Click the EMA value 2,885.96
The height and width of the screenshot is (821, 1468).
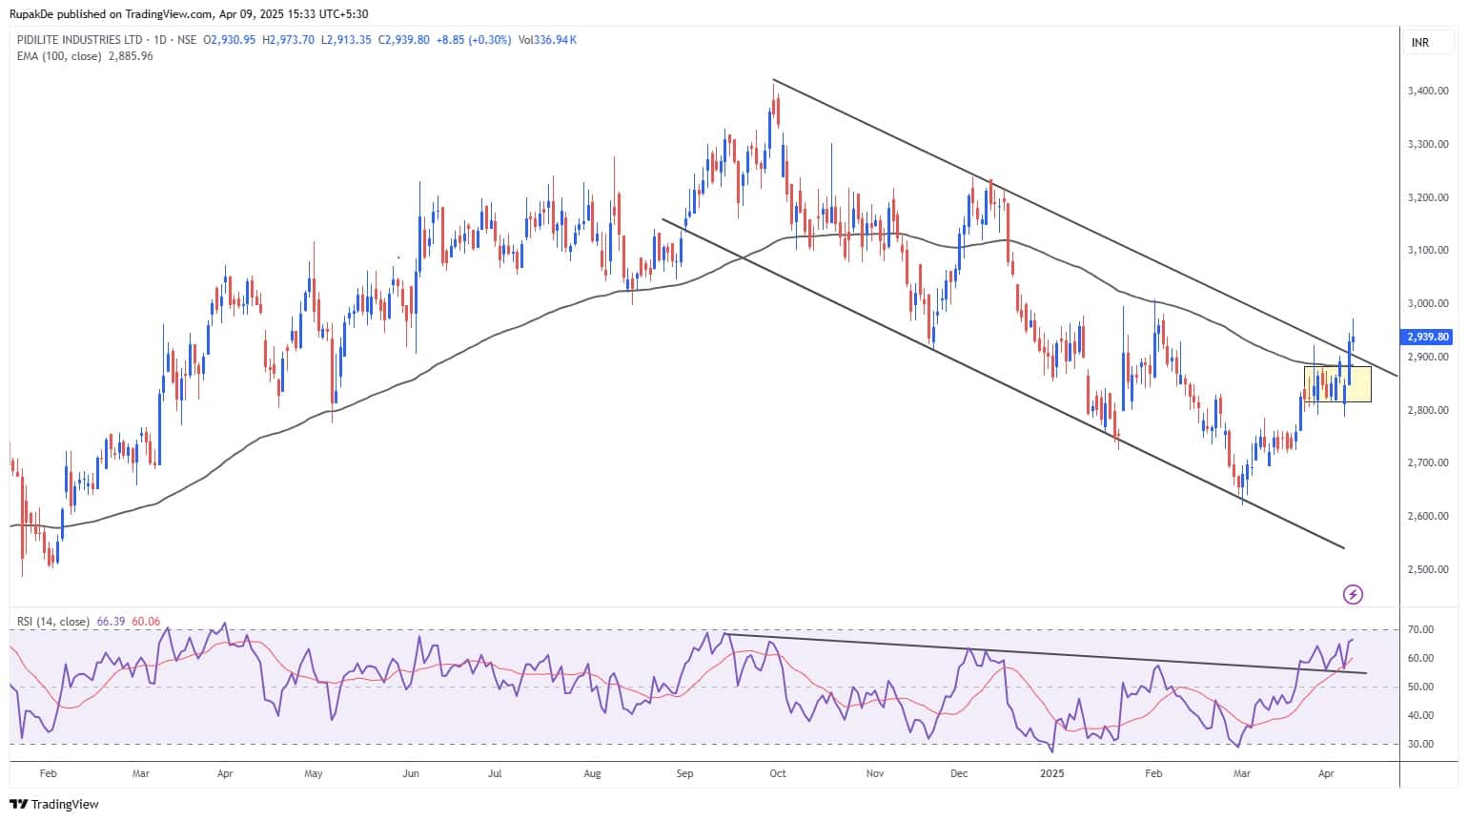tap(132, 56)
